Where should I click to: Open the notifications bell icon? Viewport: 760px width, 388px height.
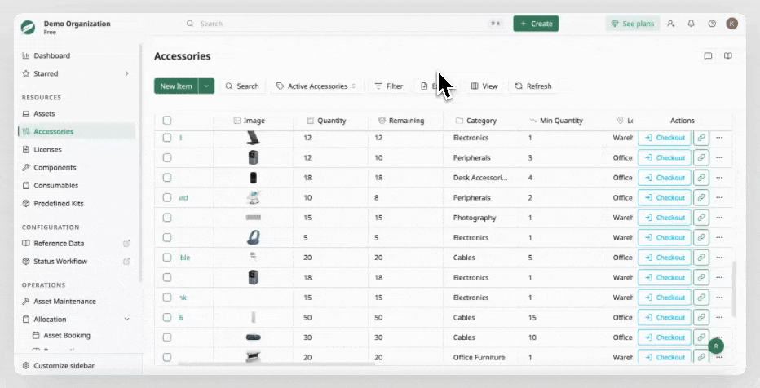(x=692, y=24)
